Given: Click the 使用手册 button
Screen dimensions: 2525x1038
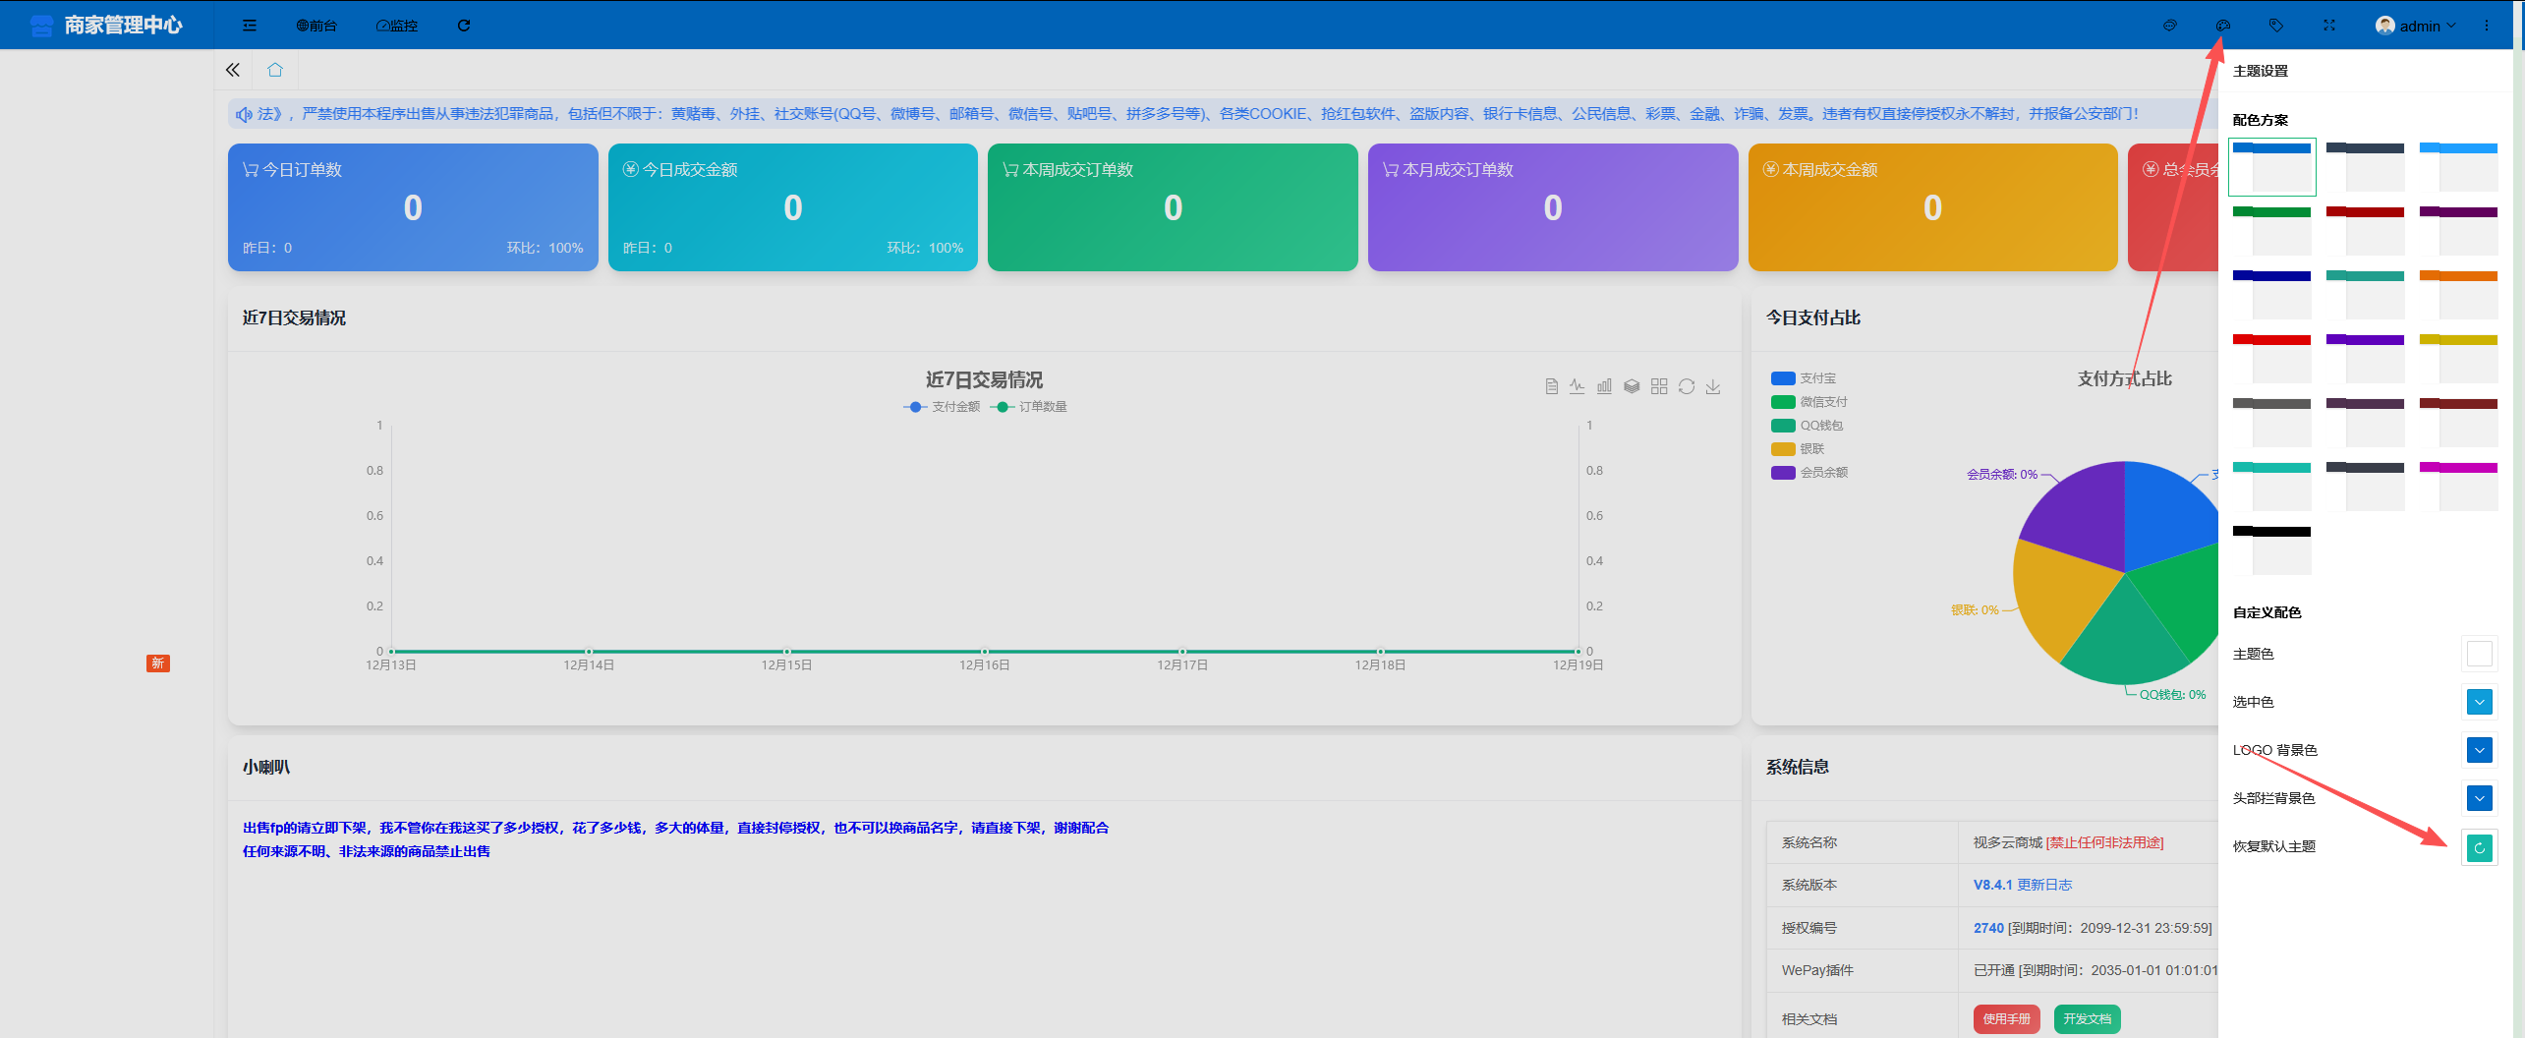Looking at the screenshot, I should (2006, 1018).
